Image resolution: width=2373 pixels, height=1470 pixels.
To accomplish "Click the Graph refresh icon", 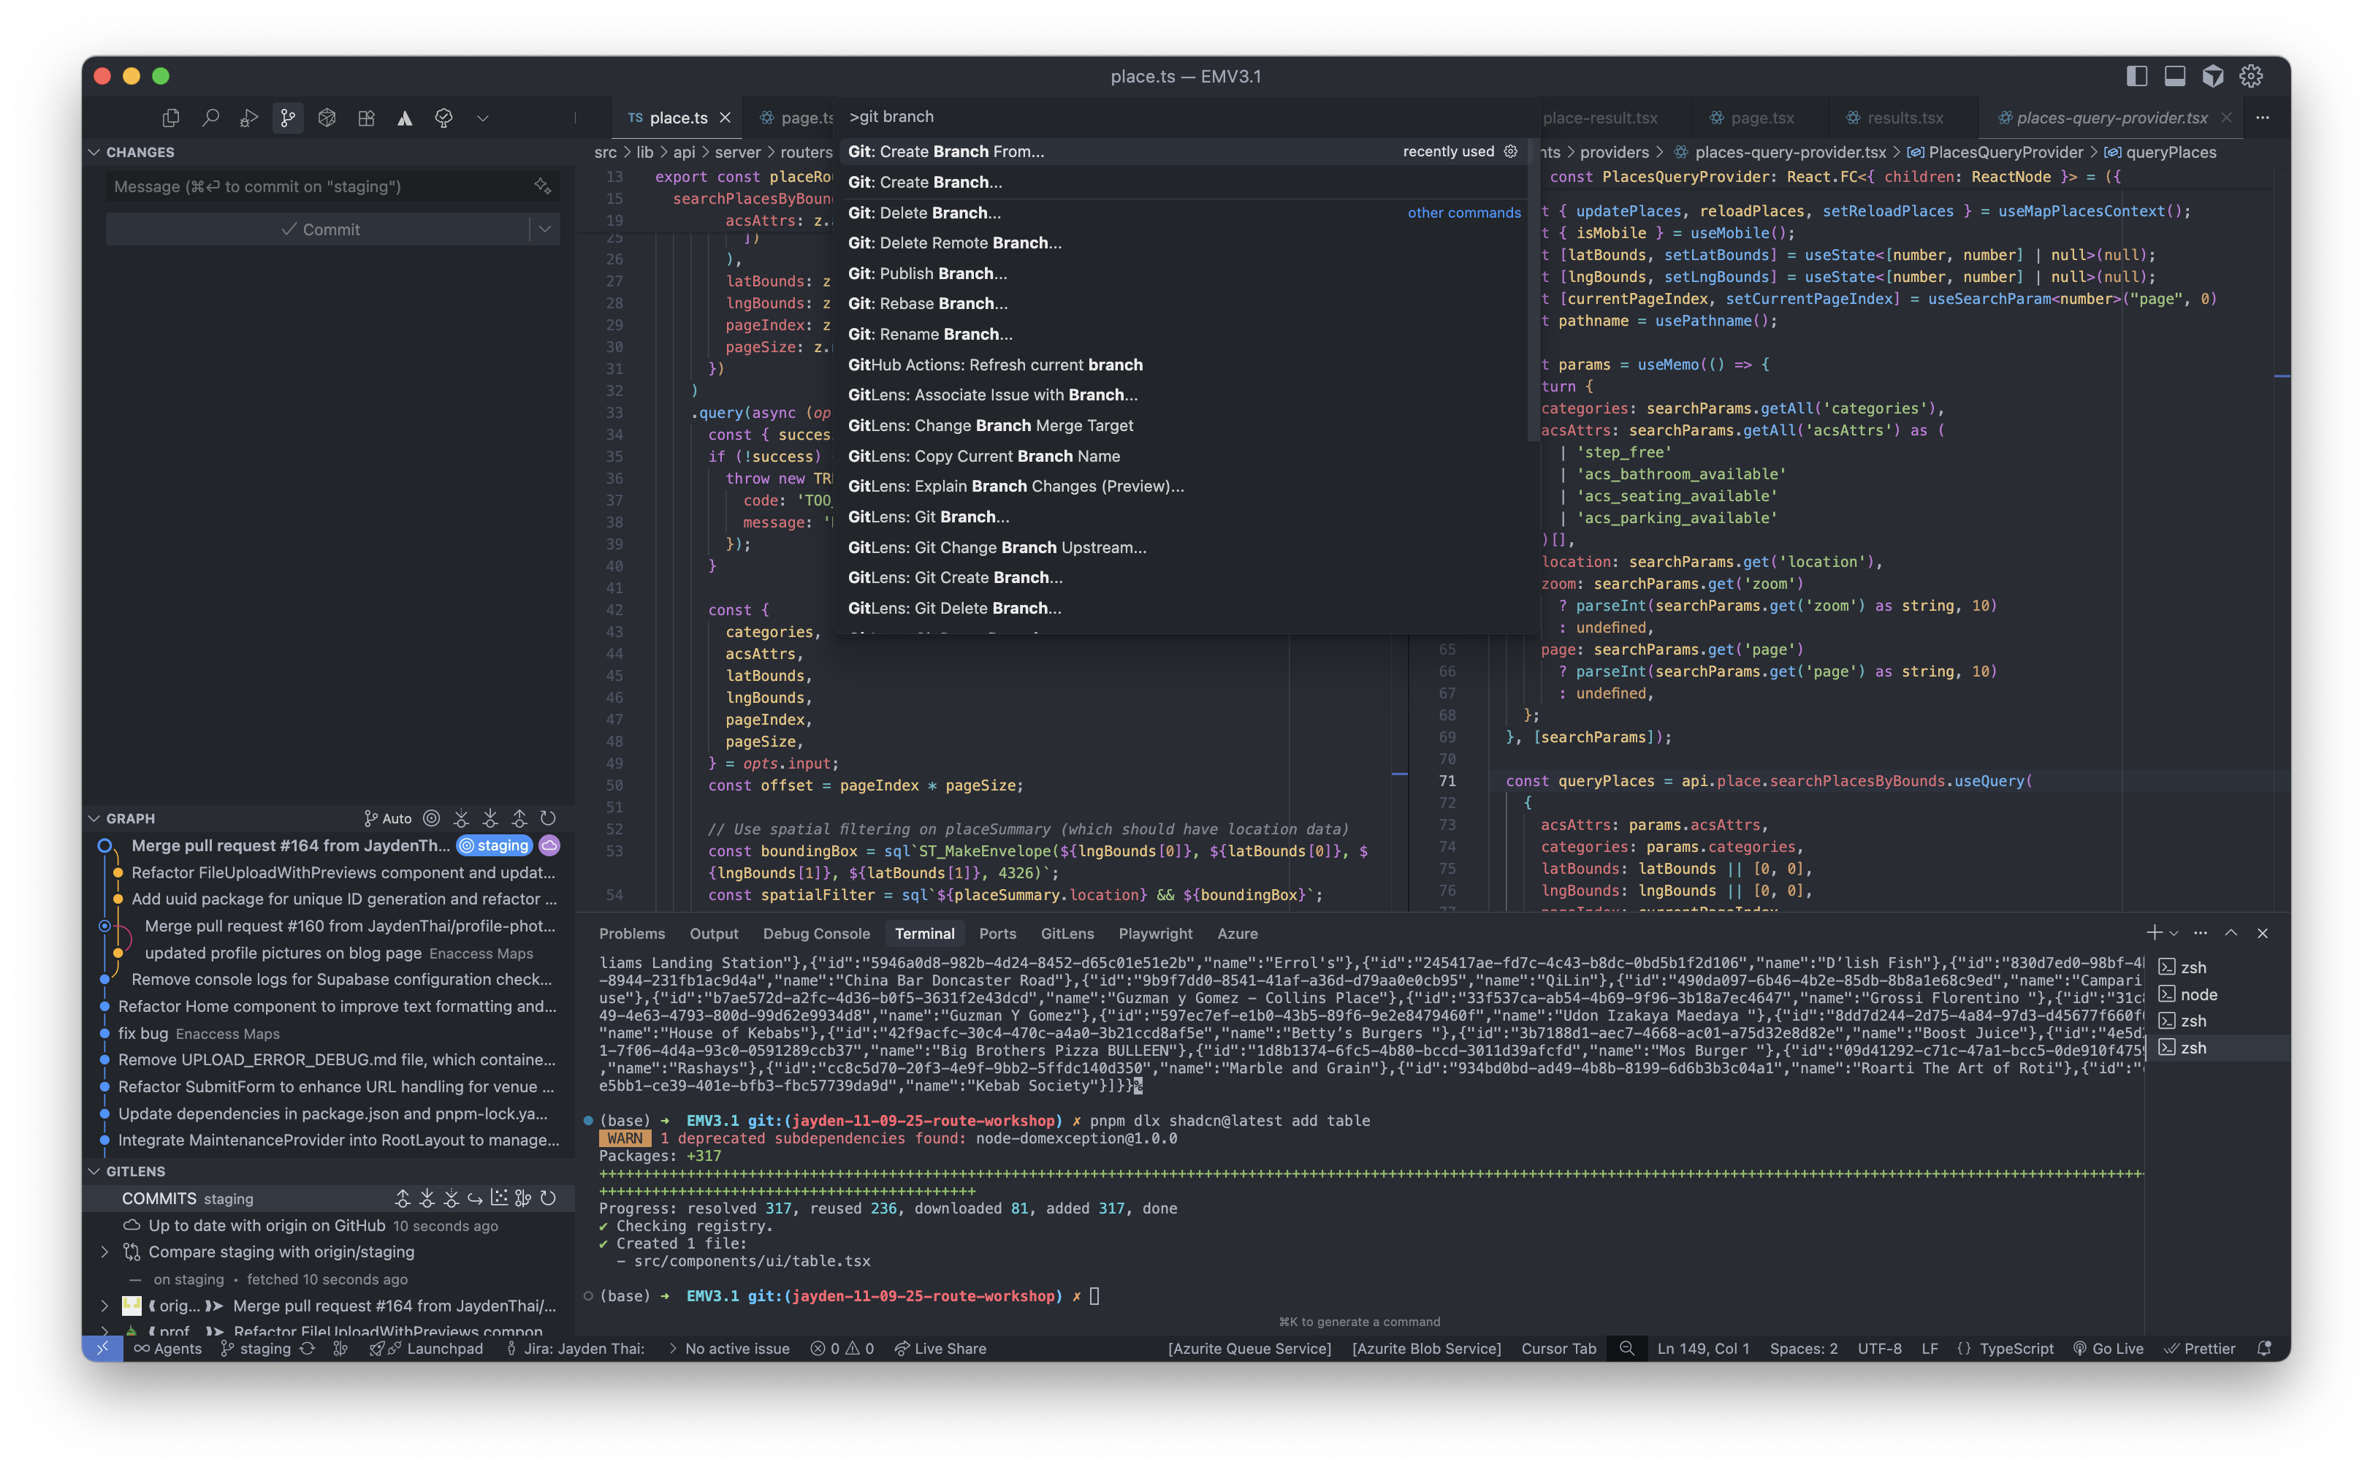I will click(x=548, y=818).
